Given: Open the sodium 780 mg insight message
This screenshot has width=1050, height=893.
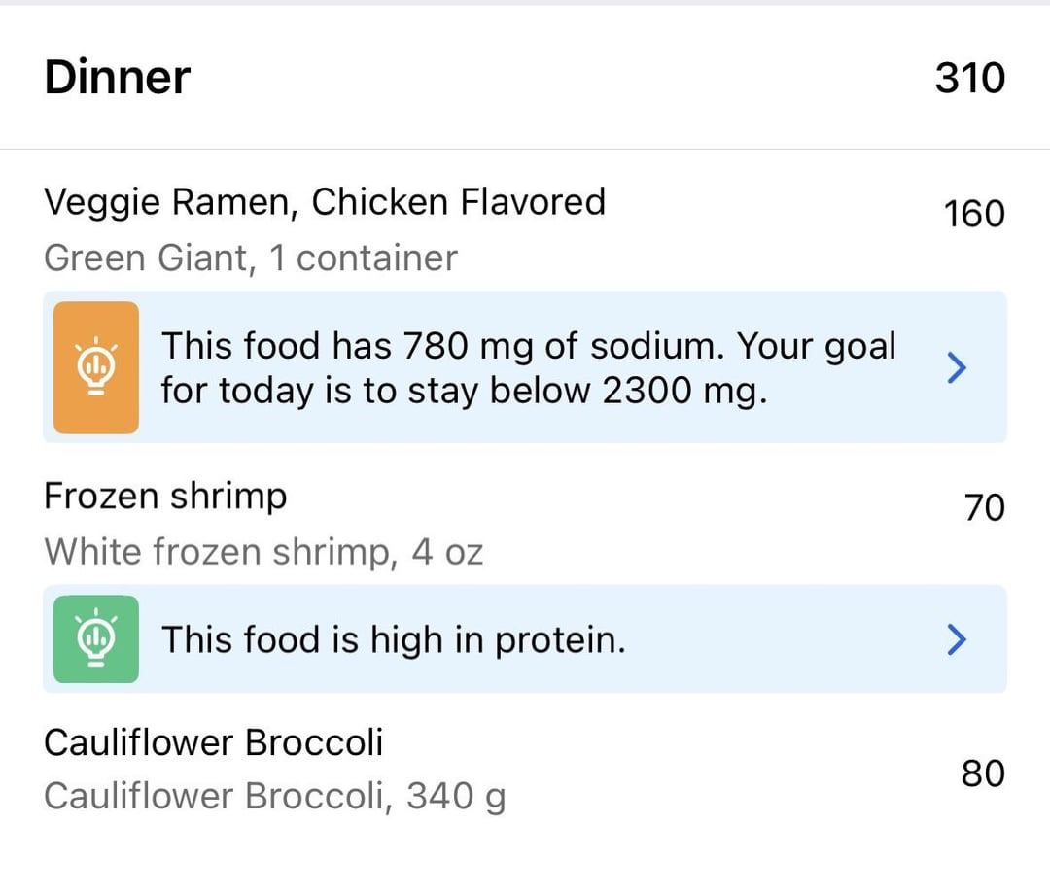Looking at the screenshot, I should (529, 367).
